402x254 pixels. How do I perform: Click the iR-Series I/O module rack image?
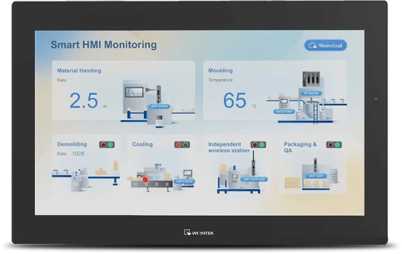[311, 79]
